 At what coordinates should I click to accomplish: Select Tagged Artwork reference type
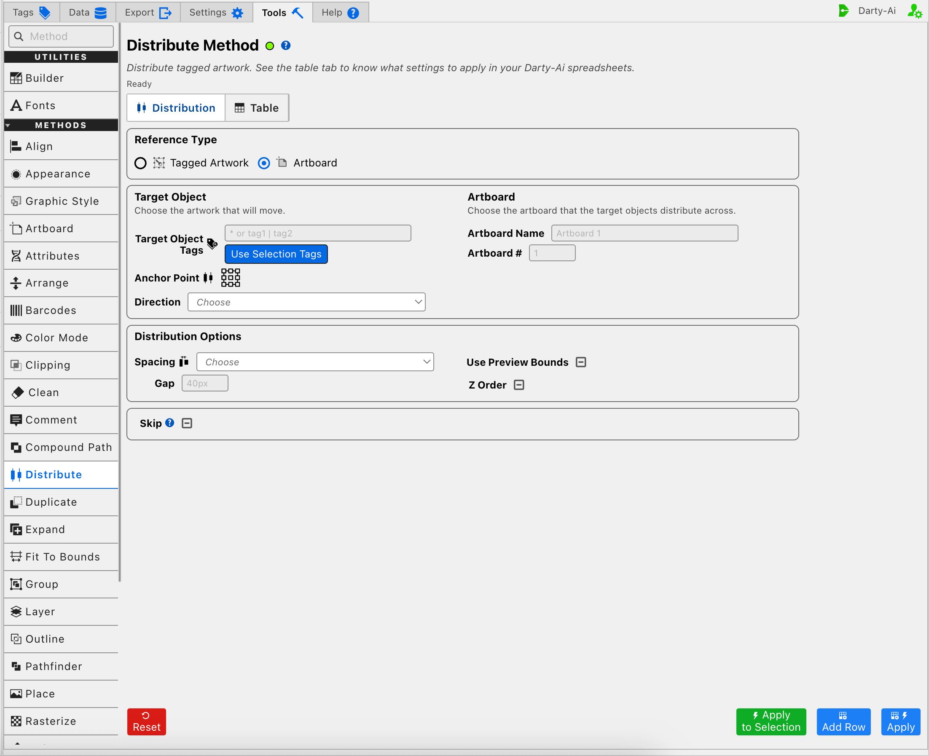140,163
